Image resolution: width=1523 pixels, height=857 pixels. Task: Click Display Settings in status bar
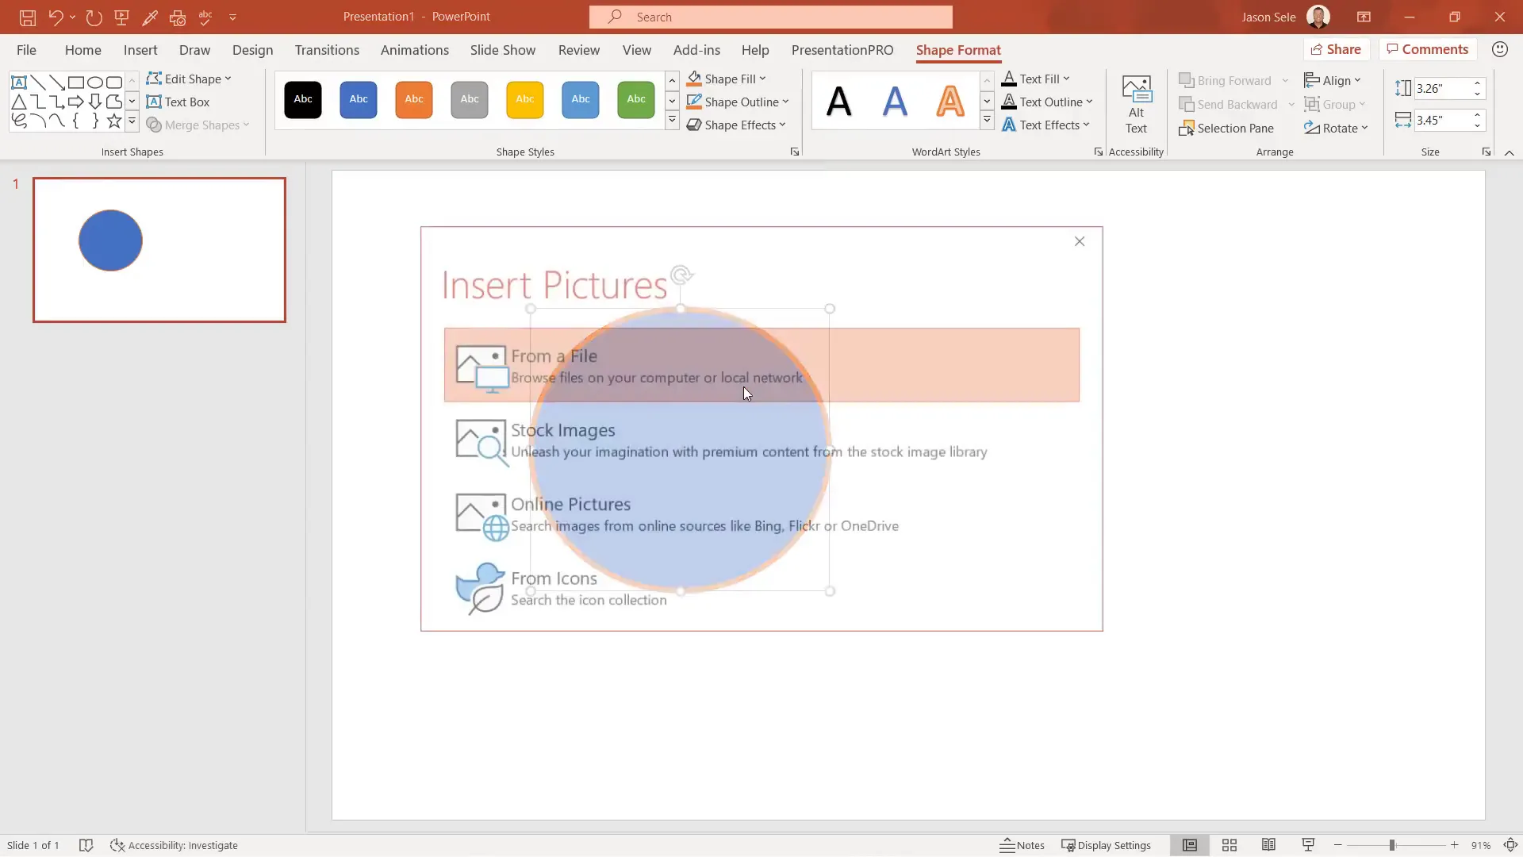click(x=1106, y=845)
